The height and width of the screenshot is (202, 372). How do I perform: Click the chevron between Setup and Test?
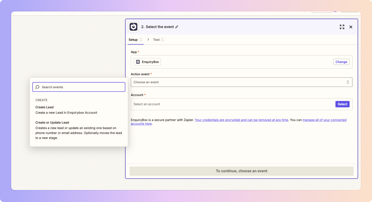148,39
